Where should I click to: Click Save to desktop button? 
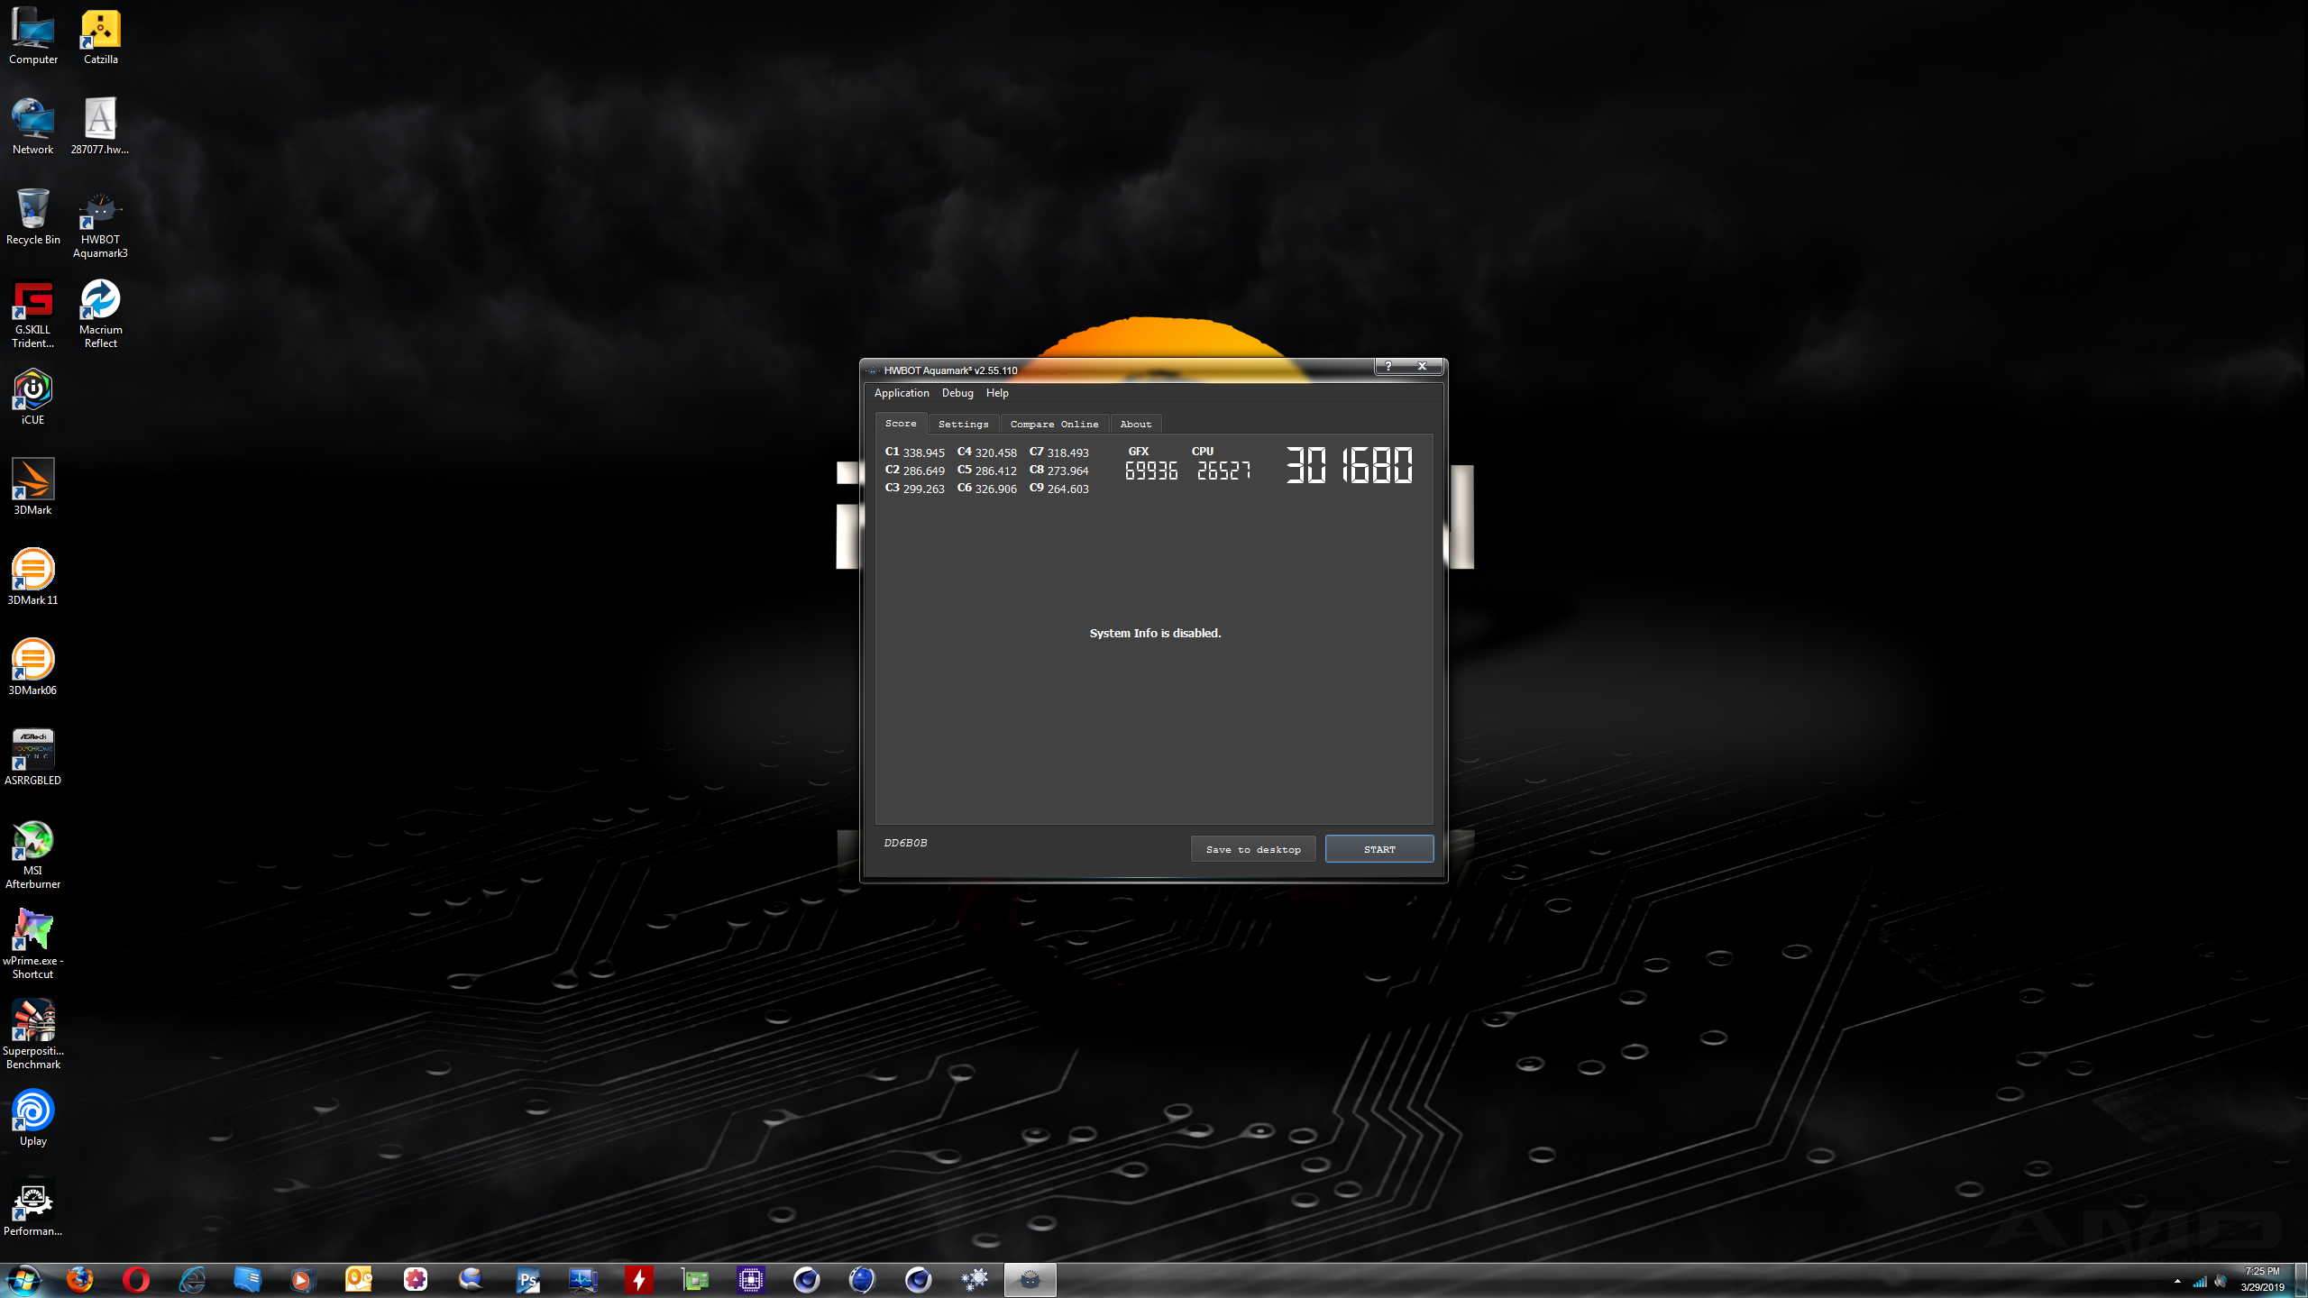tap(1253, 849)
